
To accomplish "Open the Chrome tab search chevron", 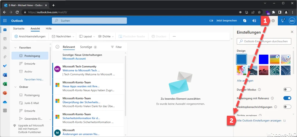I will click(x=265, y=3).
